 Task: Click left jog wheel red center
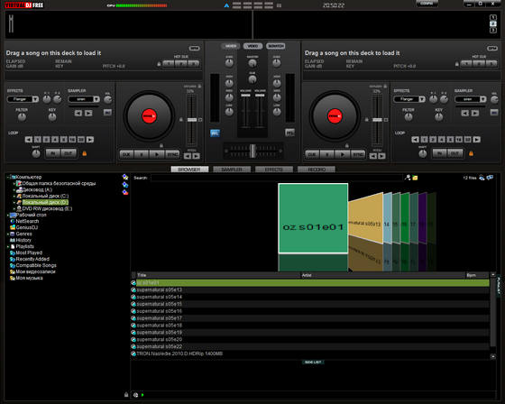coord(149,116)
